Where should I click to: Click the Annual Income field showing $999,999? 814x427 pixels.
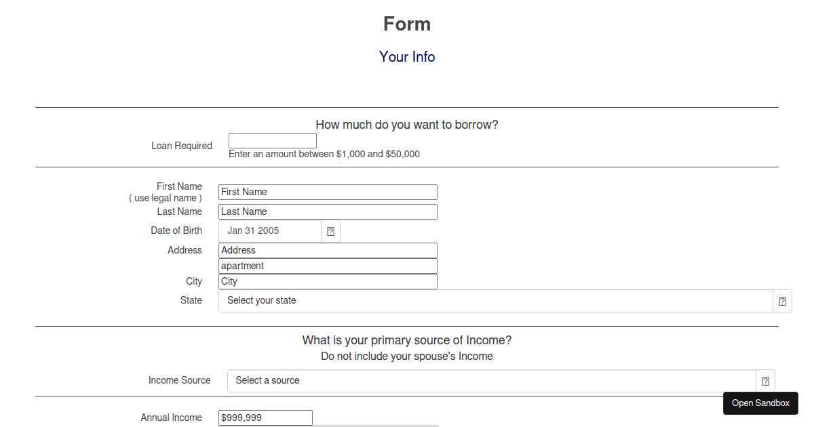[x=265, y=418]
